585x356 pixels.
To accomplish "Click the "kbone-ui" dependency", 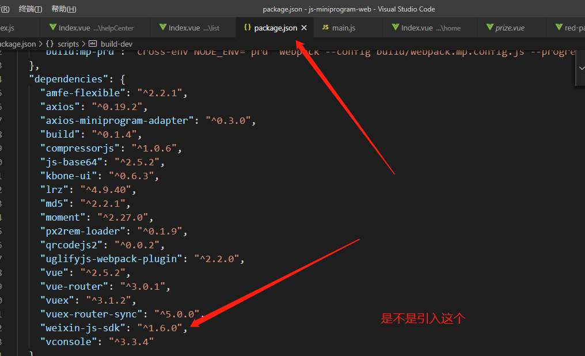I will pyautogui.click(x=100, y=176).
